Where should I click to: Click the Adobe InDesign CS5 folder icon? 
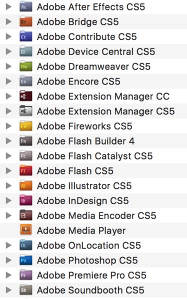coord(26,200)
